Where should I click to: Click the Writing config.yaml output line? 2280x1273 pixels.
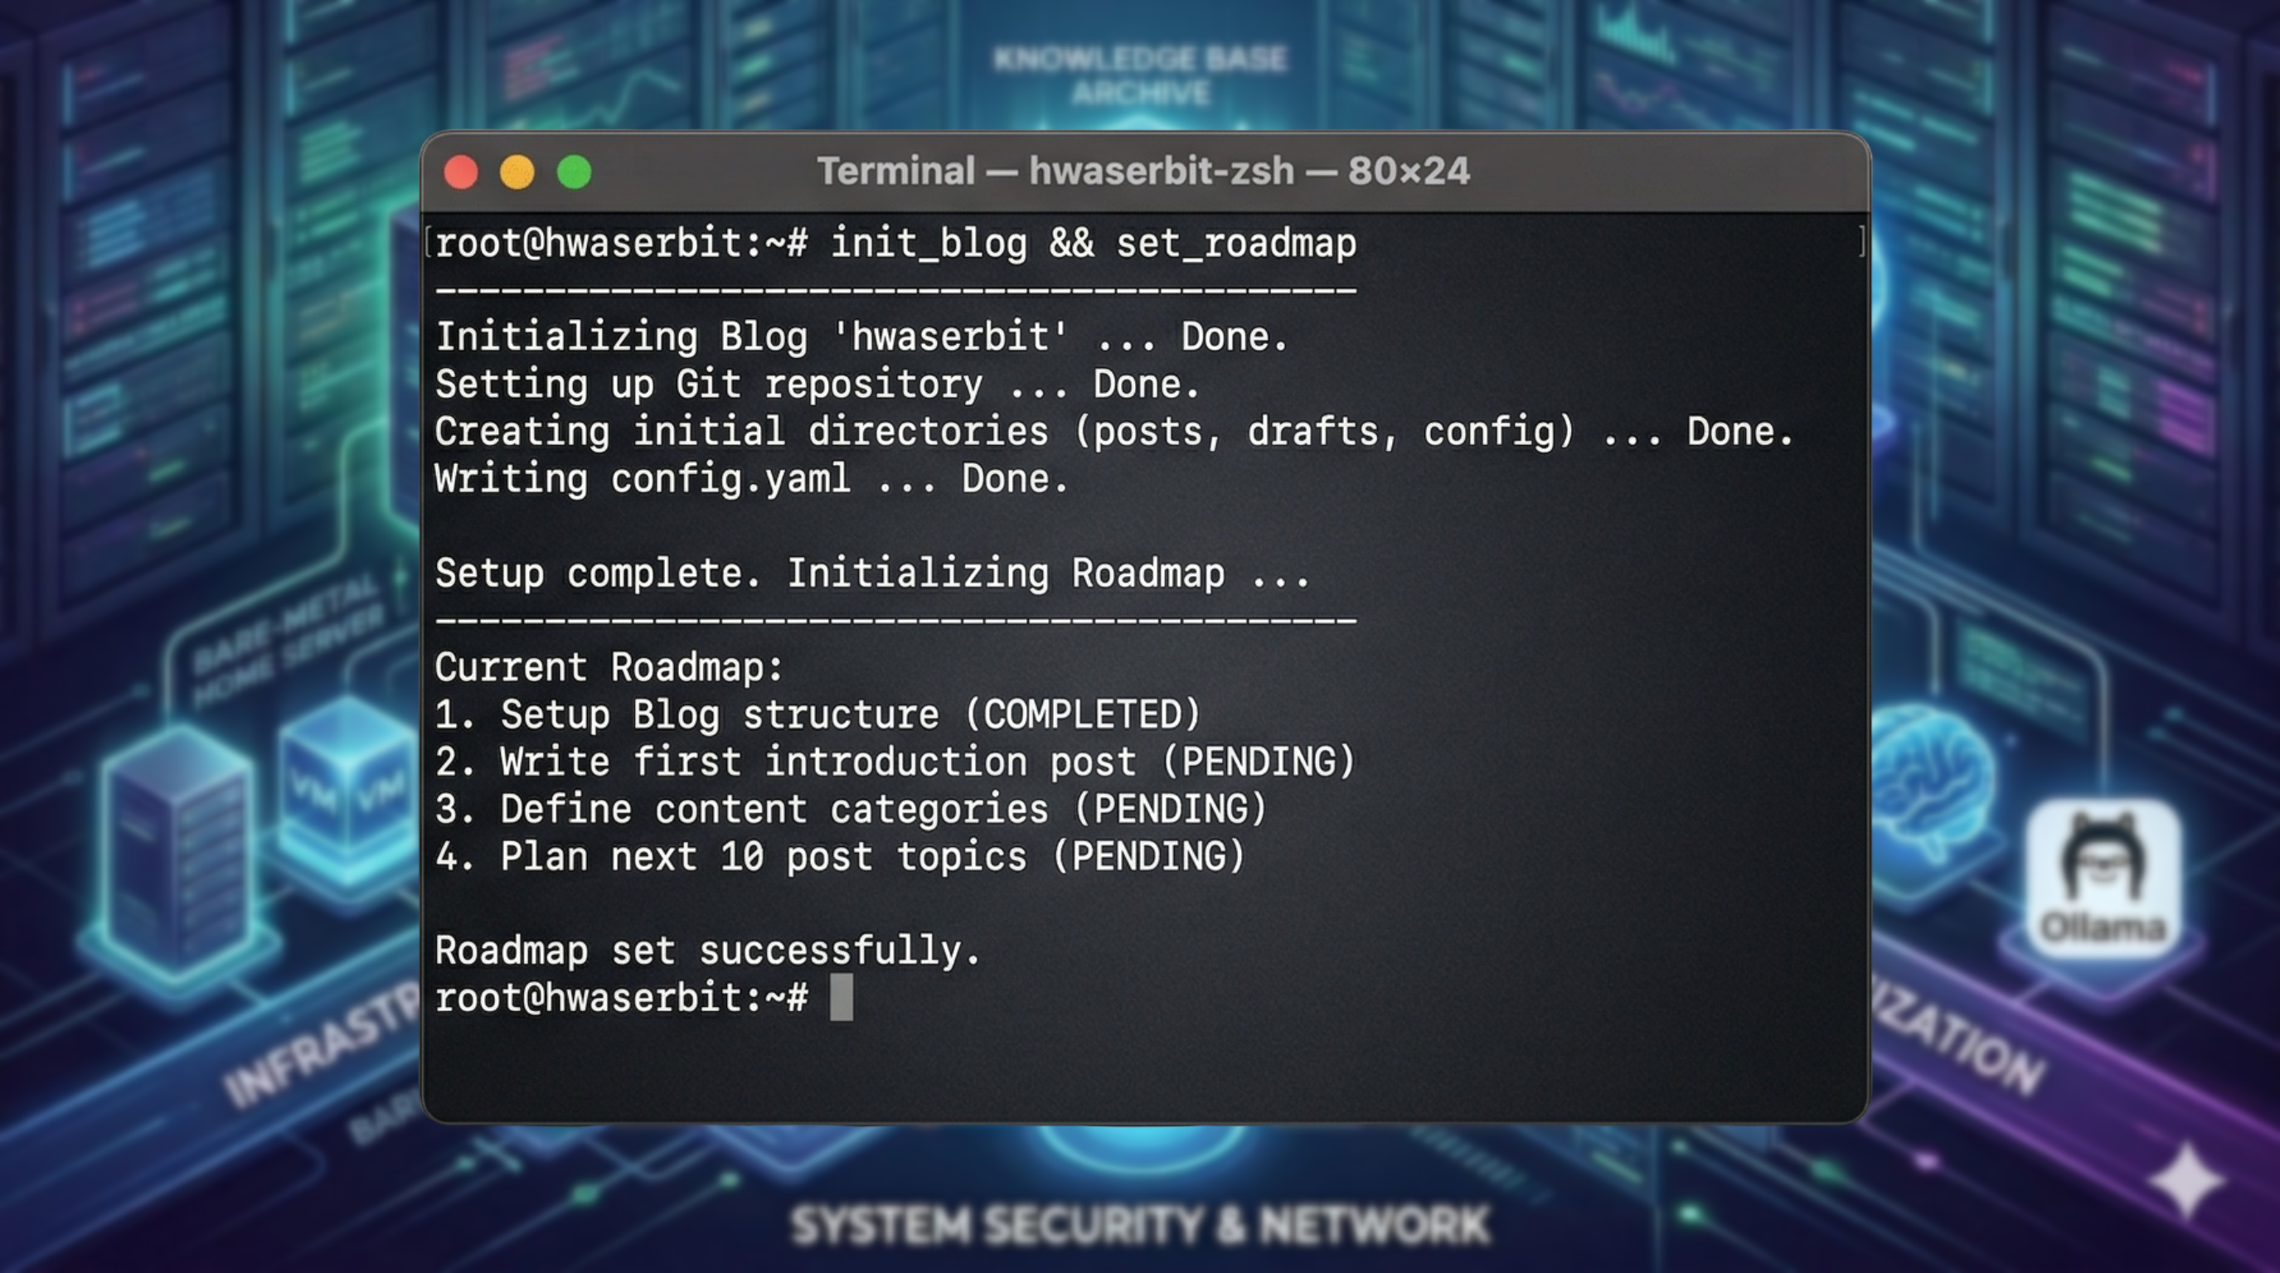pyautogui.click(x=751, y=478)
